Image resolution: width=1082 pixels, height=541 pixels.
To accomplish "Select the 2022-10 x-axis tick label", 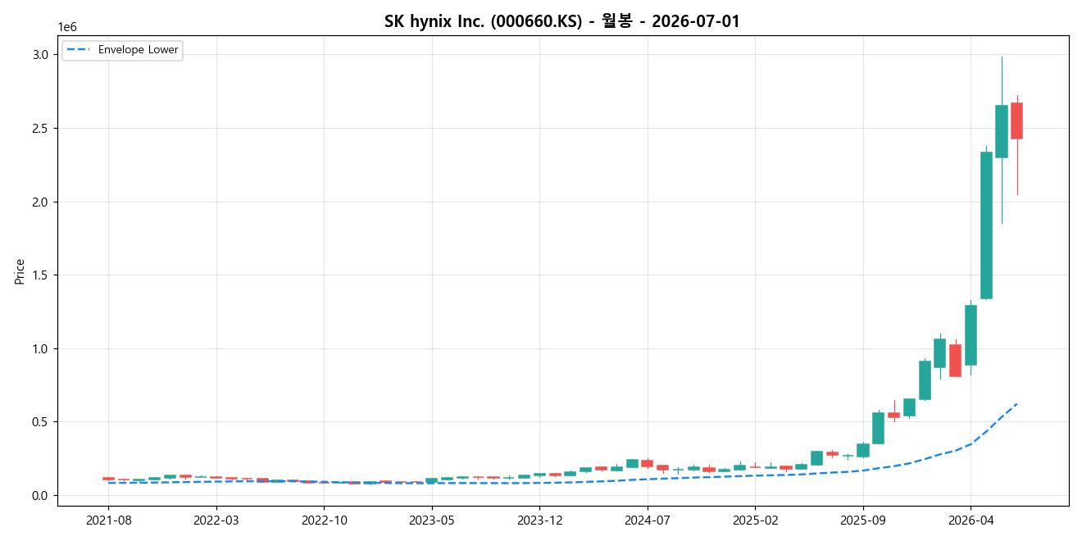I will point(325,520).
